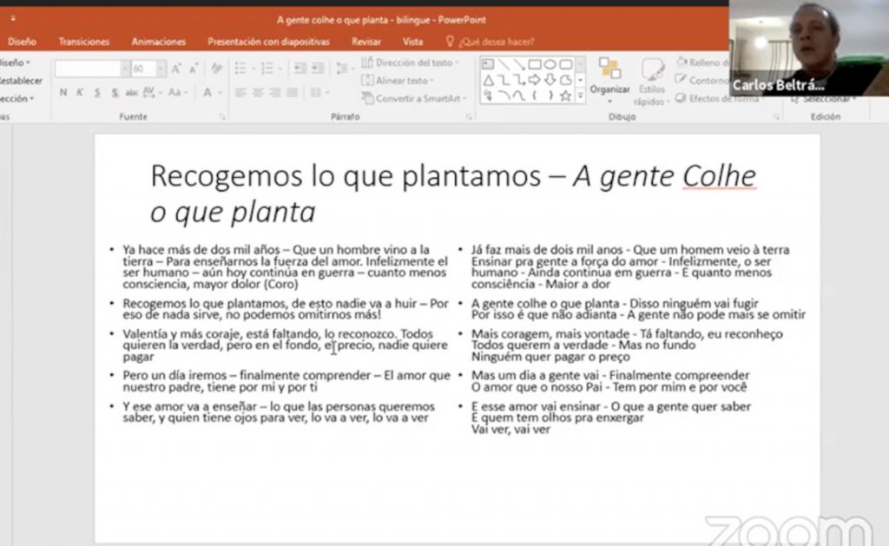Toggle italic (K) formatting
This screenshot has width=889, height=546.
[x=80, y=93]
